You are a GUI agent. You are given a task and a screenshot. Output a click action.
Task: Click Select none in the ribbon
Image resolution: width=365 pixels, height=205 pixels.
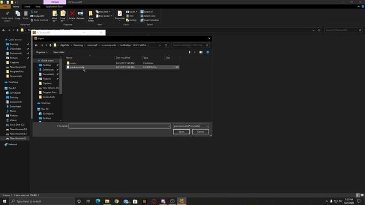[x=148, y=16]
